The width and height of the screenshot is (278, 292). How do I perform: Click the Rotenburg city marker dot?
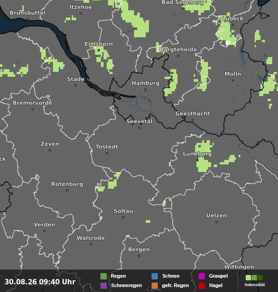[x=67, y=190]
